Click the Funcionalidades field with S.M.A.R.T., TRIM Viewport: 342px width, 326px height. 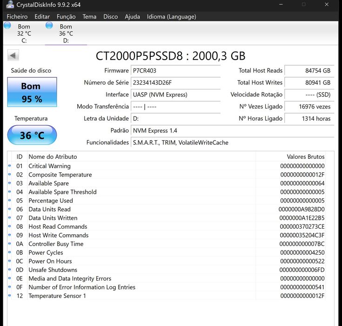pos(233,143)
